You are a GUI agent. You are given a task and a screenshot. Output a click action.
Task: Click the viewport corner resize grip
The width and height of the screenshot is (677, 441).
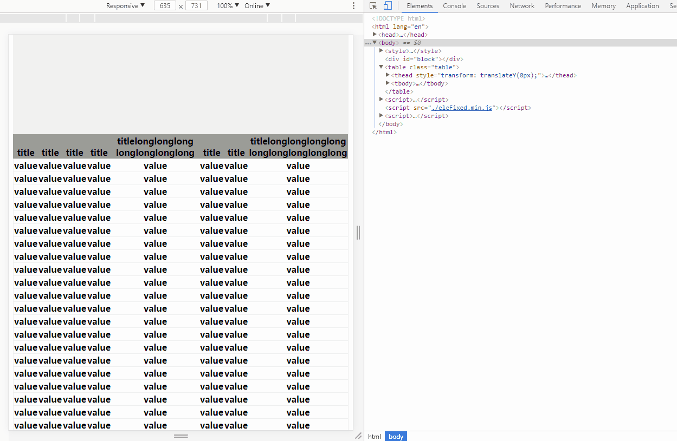[358, 436]
